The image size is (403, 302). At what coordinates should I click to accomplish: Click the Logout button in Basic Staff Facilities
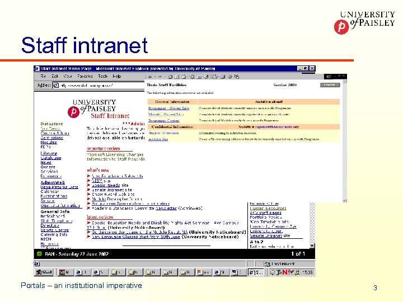[x=330, y=85]
